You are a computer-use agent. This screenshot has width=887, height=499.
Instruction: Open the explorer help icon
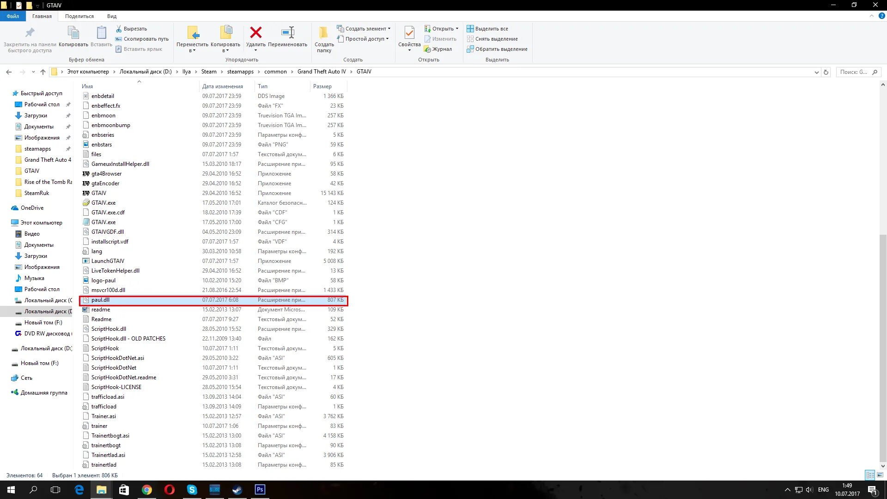tap(881, 16)
